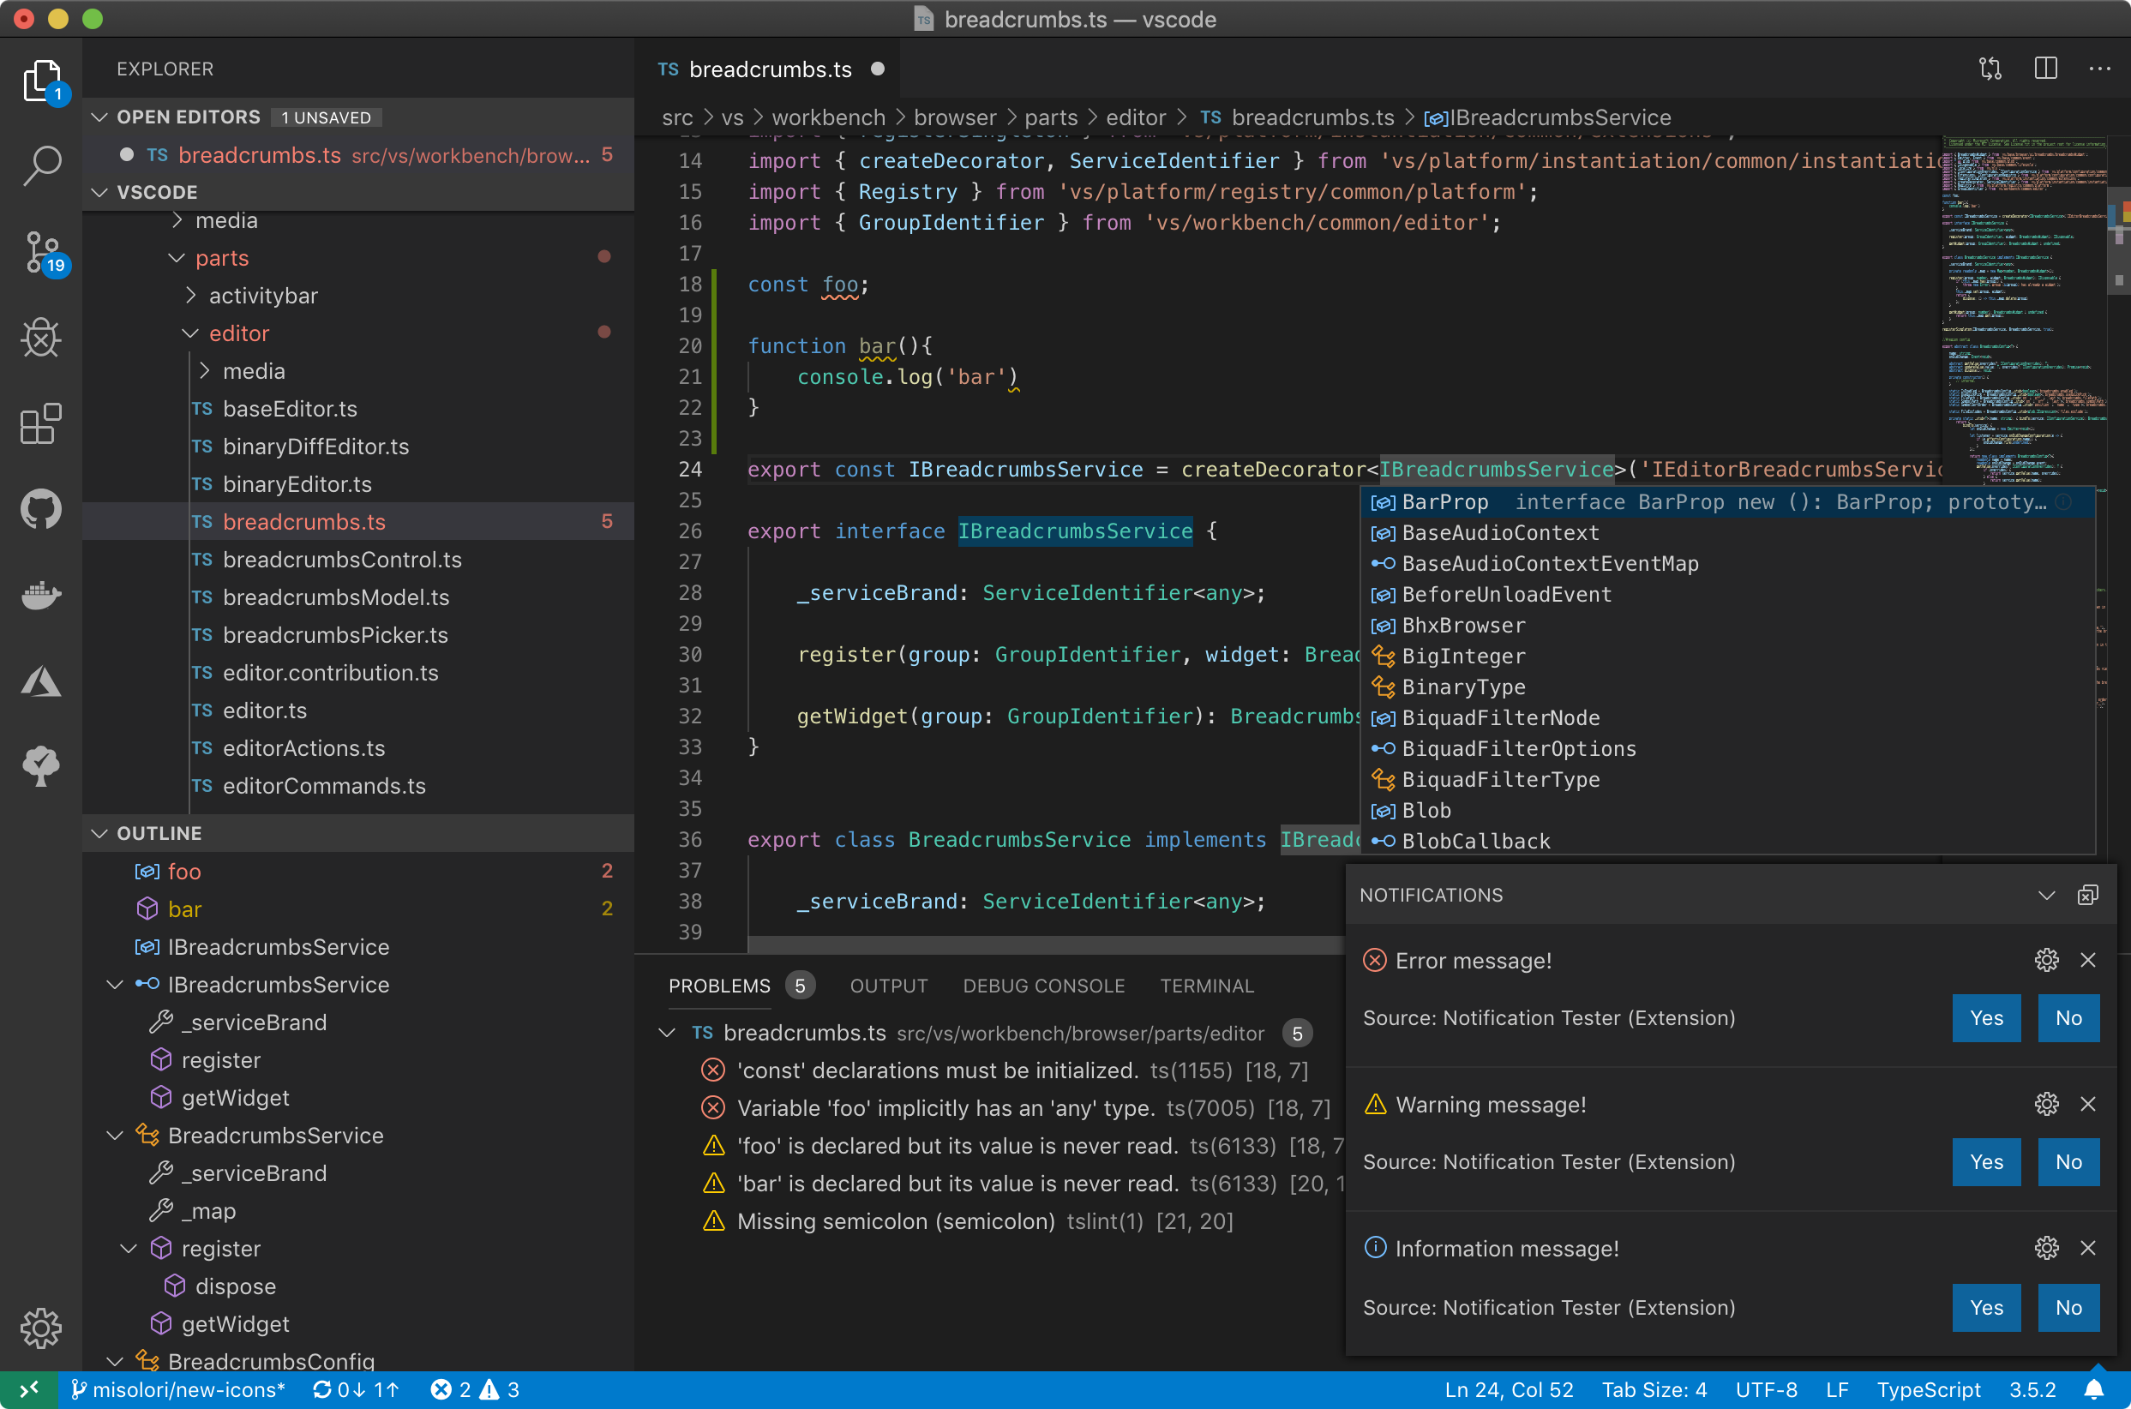Switch to the TERMINAL tab
This screenshot has height=1409, width=2131.
[1206, 986]
